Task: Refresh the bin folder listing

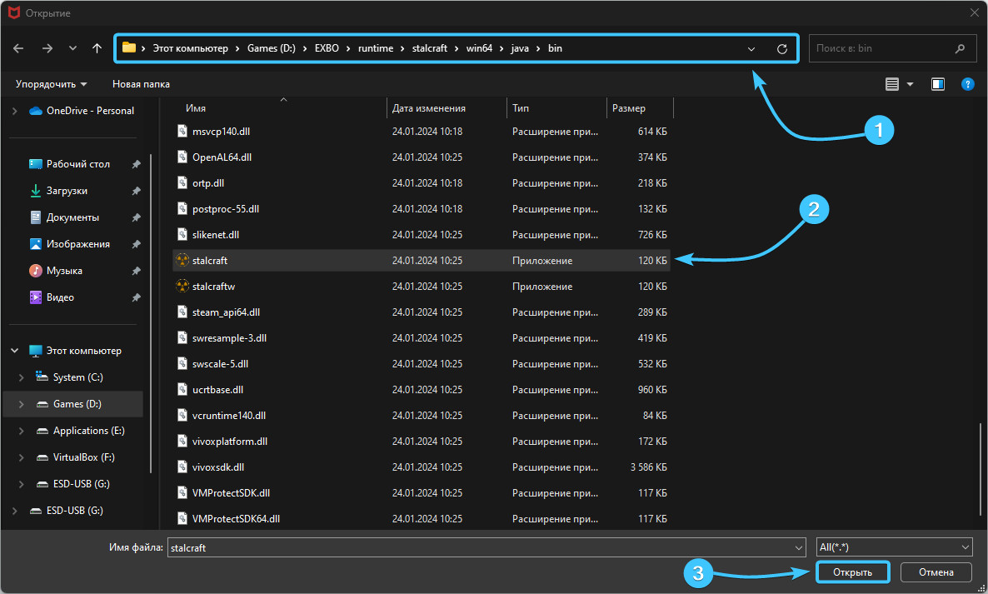Action: (781, 49)
